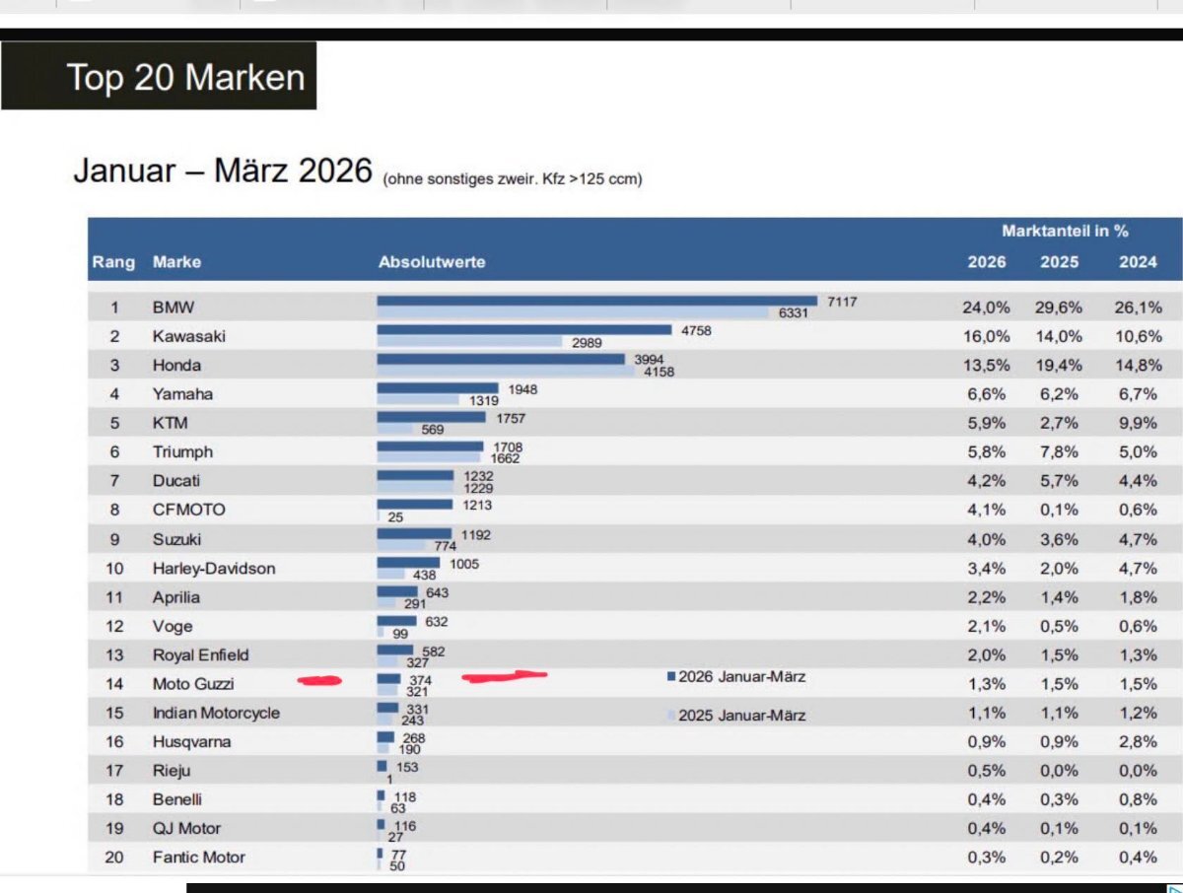The height and width of the screenshot is (893, 1183).
Task: Click the Marktanteil in % header
Action: 1065,232
